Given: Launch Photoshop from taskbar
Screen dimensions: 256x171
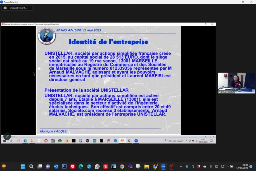Looking at the screenshot, I should [x=64, y=166].
